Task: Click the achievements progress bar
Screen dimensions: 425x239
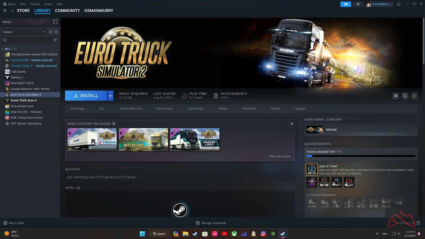Action: 361,156
